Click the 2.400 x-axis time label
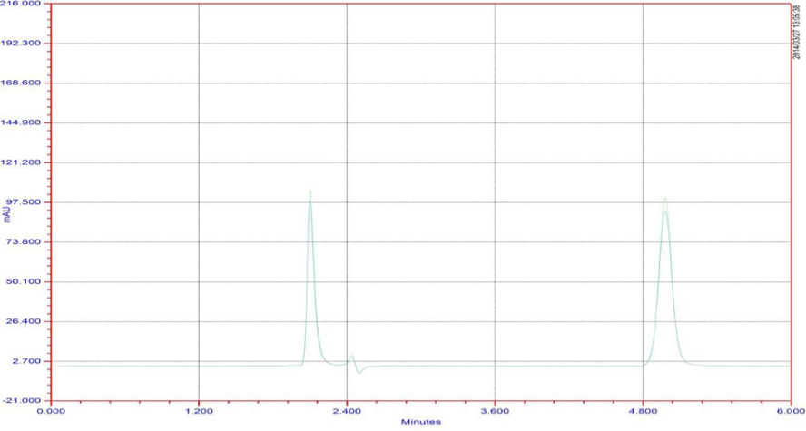 click(347, 411)
